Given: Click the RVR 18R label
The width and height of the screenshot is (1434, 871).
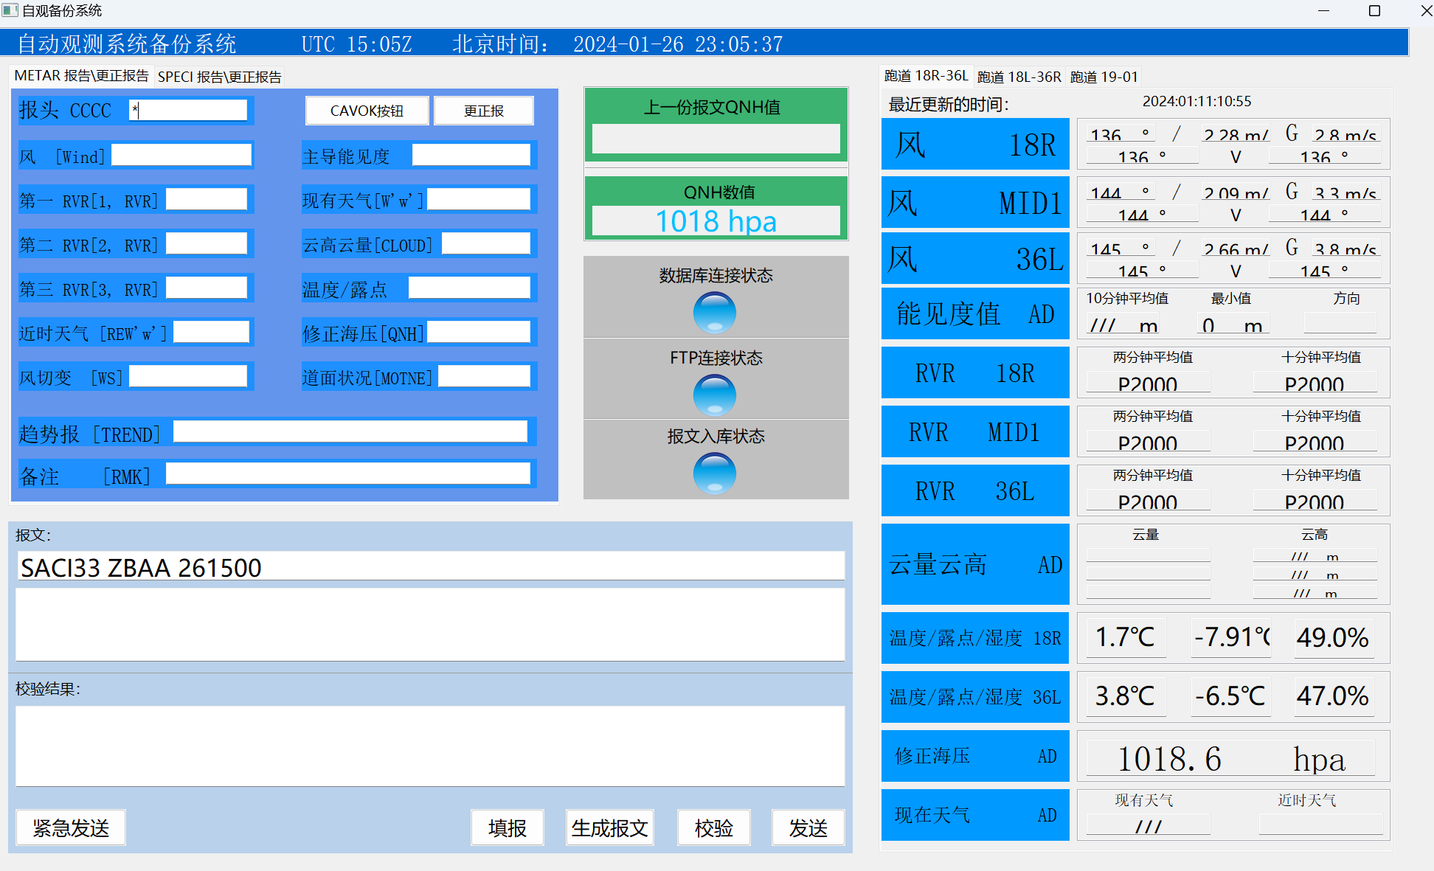Looking at the screenshot, I should pos(975,372).
